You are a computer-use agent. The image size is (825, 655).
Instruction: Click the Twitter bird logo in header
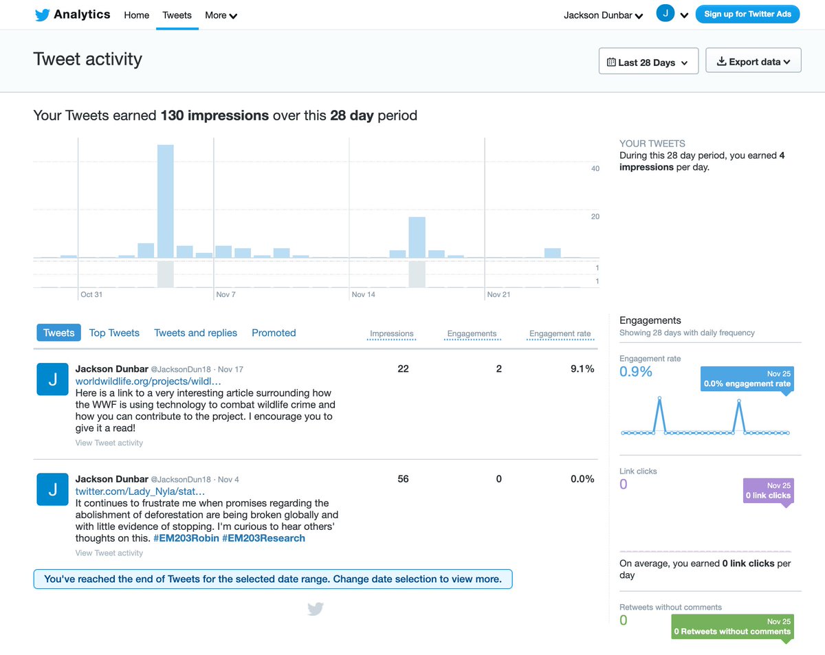pos(42,14)
